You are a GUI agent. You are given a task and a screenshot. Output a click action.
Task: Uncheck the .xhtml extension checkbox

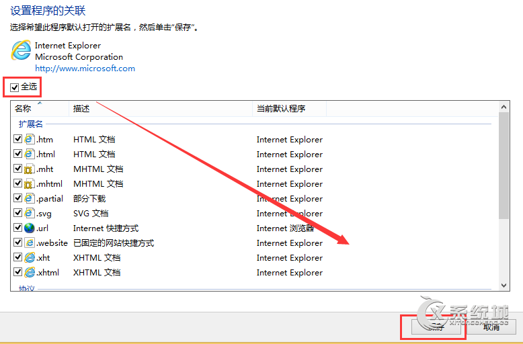[17, 271]
